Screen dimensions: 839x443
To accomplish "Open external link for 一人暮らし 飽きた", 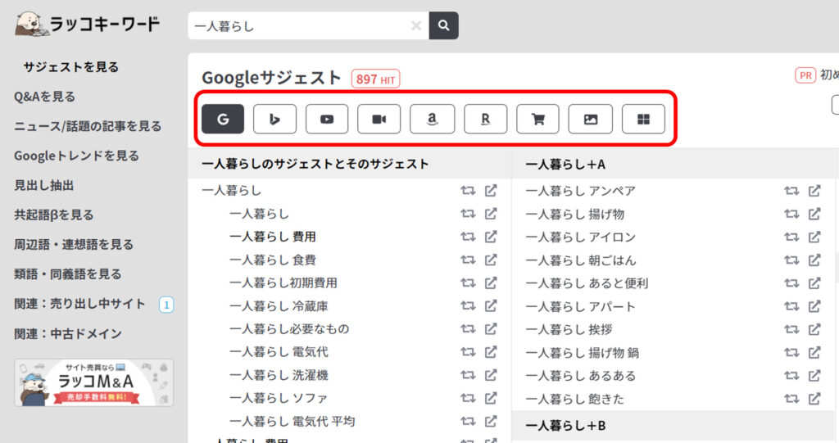I will [x=814, y=399].
